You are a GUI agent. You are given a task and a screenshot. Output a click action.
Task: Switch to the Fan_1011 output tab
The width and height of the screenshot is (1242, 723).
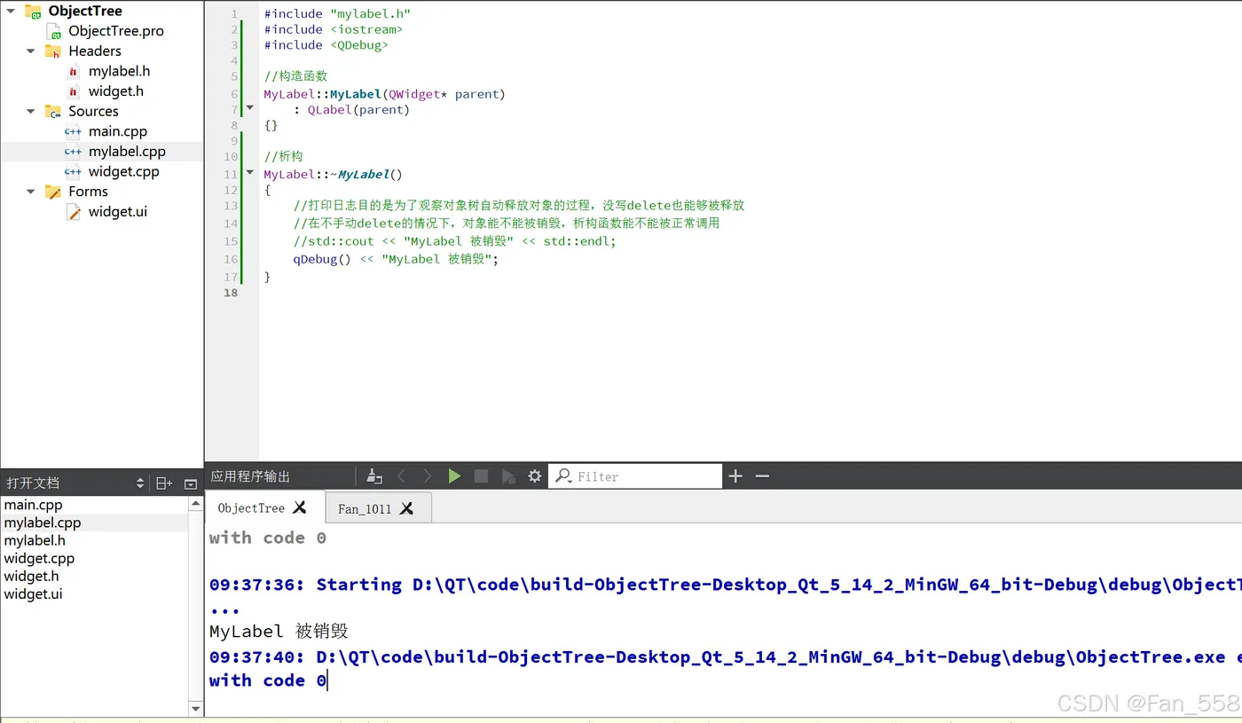pos(364,509)
